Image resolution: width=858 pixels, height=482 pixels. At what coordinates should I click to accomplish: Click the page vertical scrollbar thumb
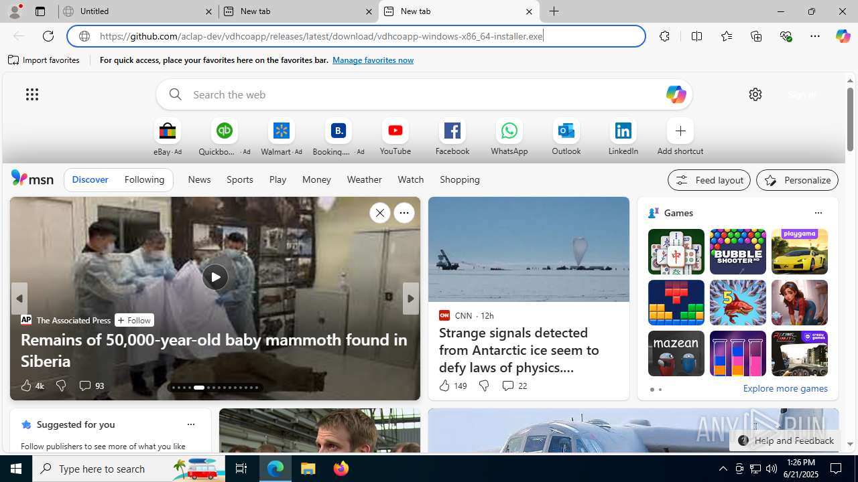(x=850, y=118)
